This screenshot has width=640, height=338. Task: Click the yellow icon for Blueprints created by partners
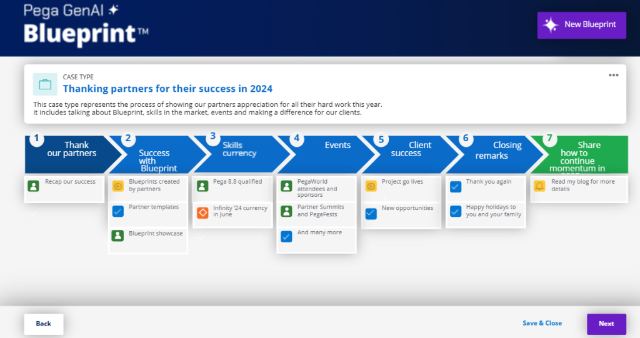coord(117,186)
